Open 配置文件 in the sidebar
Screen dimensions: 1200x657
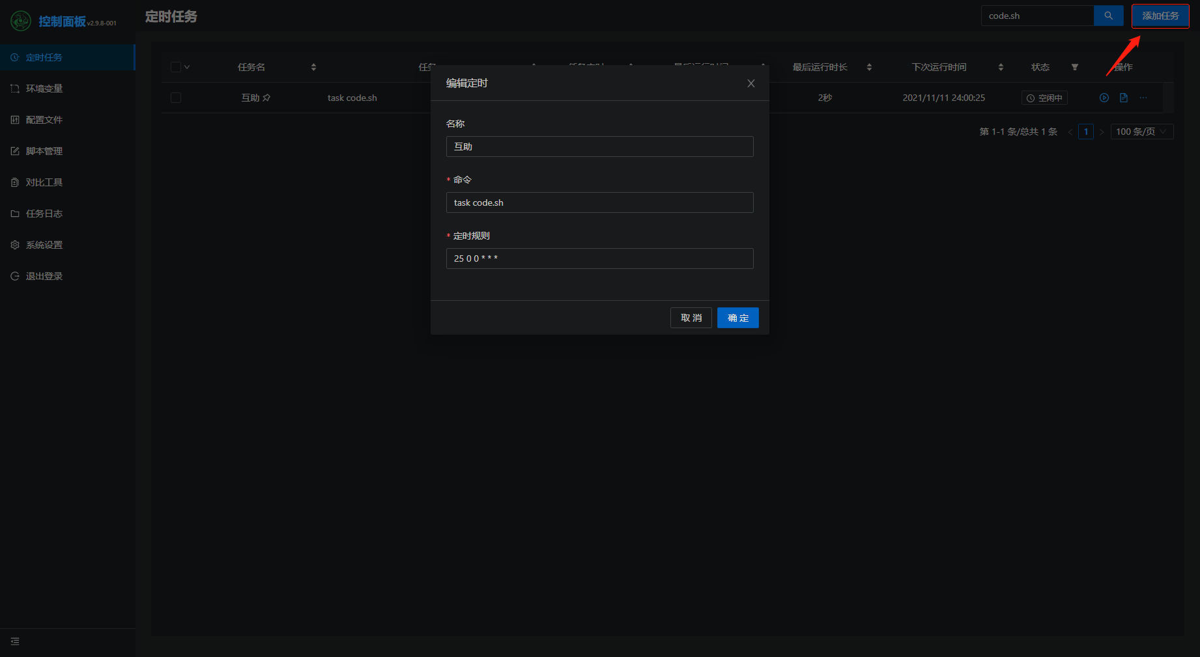pos(68,120)
